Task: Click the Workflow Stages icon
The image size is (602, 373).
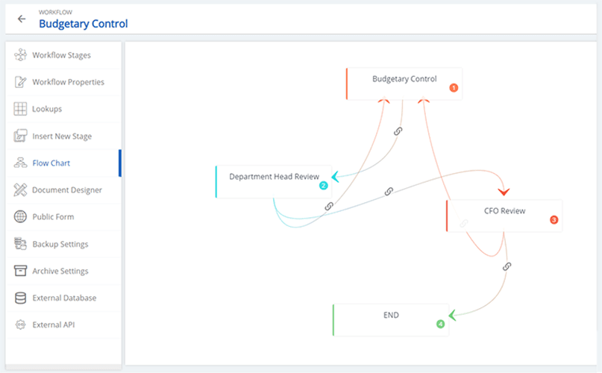Action: [x=21, y=55]
